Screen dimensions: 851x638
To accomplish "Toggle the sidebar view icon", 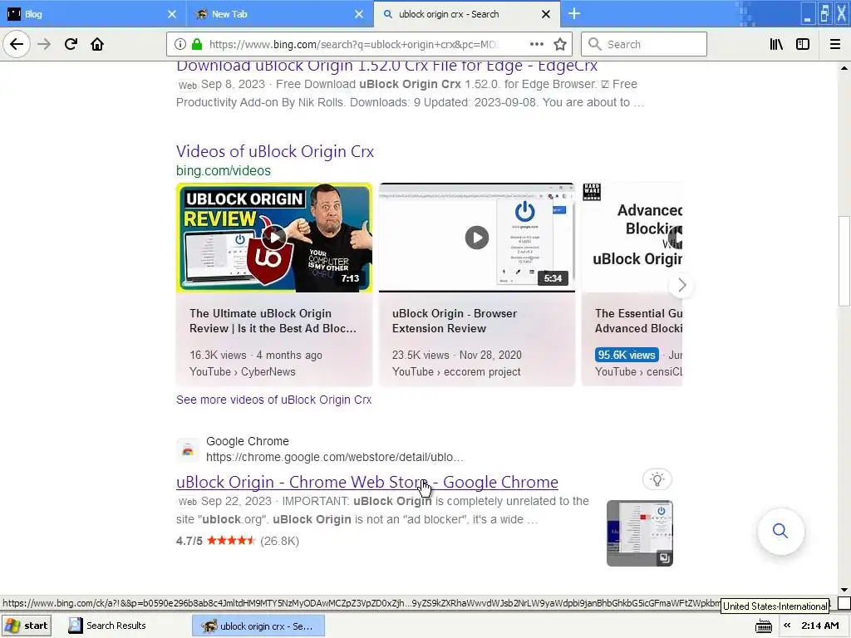I will click(803, 44).
